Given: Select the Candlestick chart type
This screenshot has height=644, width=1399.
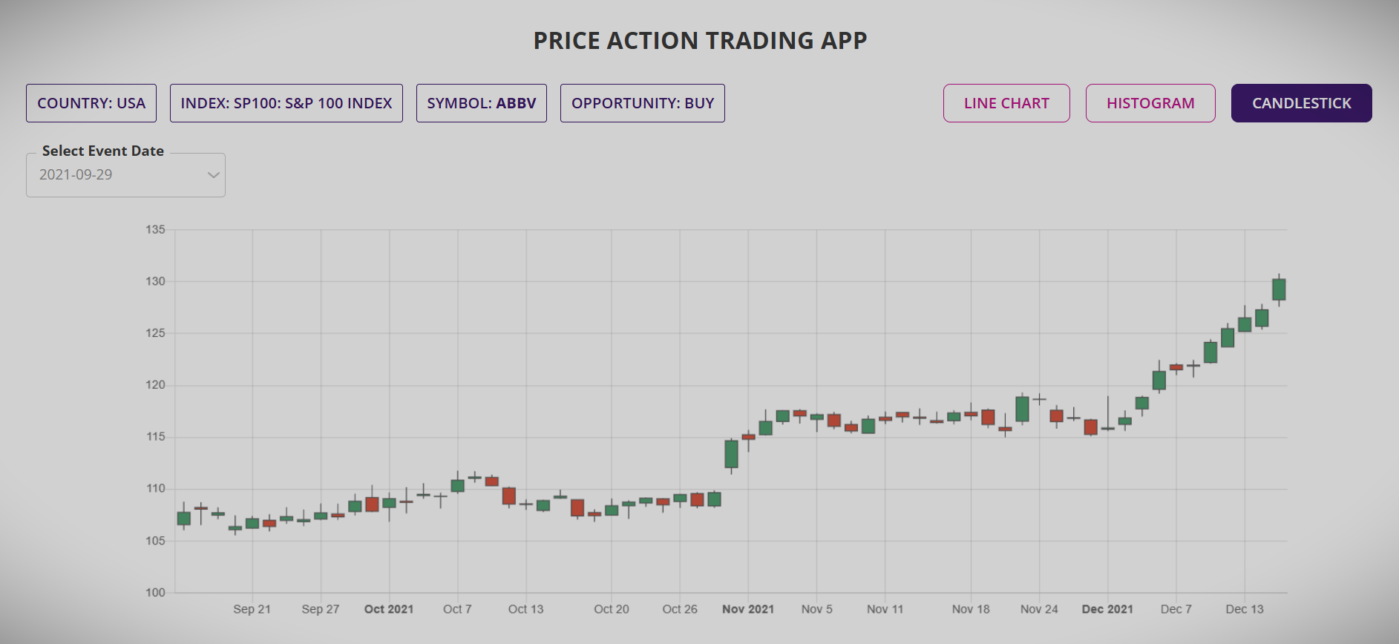Looking at the screenshot, I should pyautogui.click(x=1301, y=103).
